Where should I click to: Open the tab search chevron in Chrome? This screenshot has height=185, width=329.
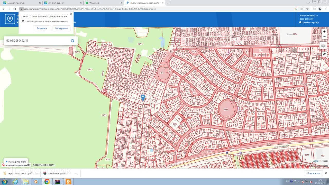[309, 3]
